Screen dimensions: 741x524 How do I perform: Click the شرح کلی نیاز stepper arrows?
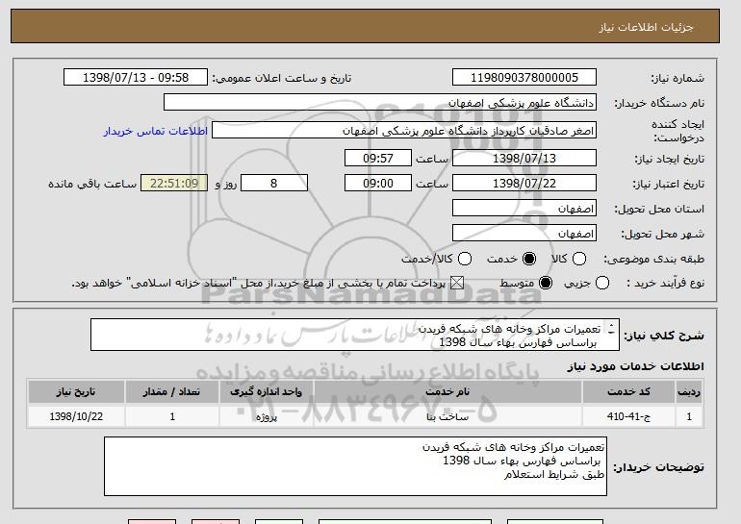pyautogui.click(x=611, y=329)
